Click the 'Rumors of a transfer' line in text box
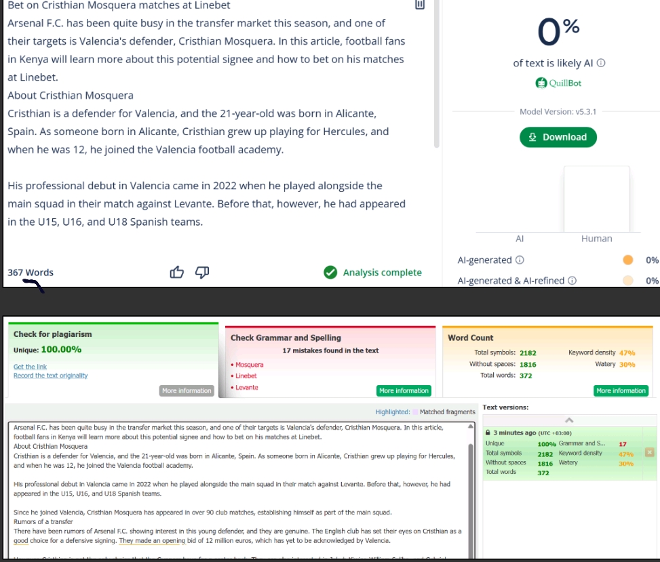 tap(43, 521)
